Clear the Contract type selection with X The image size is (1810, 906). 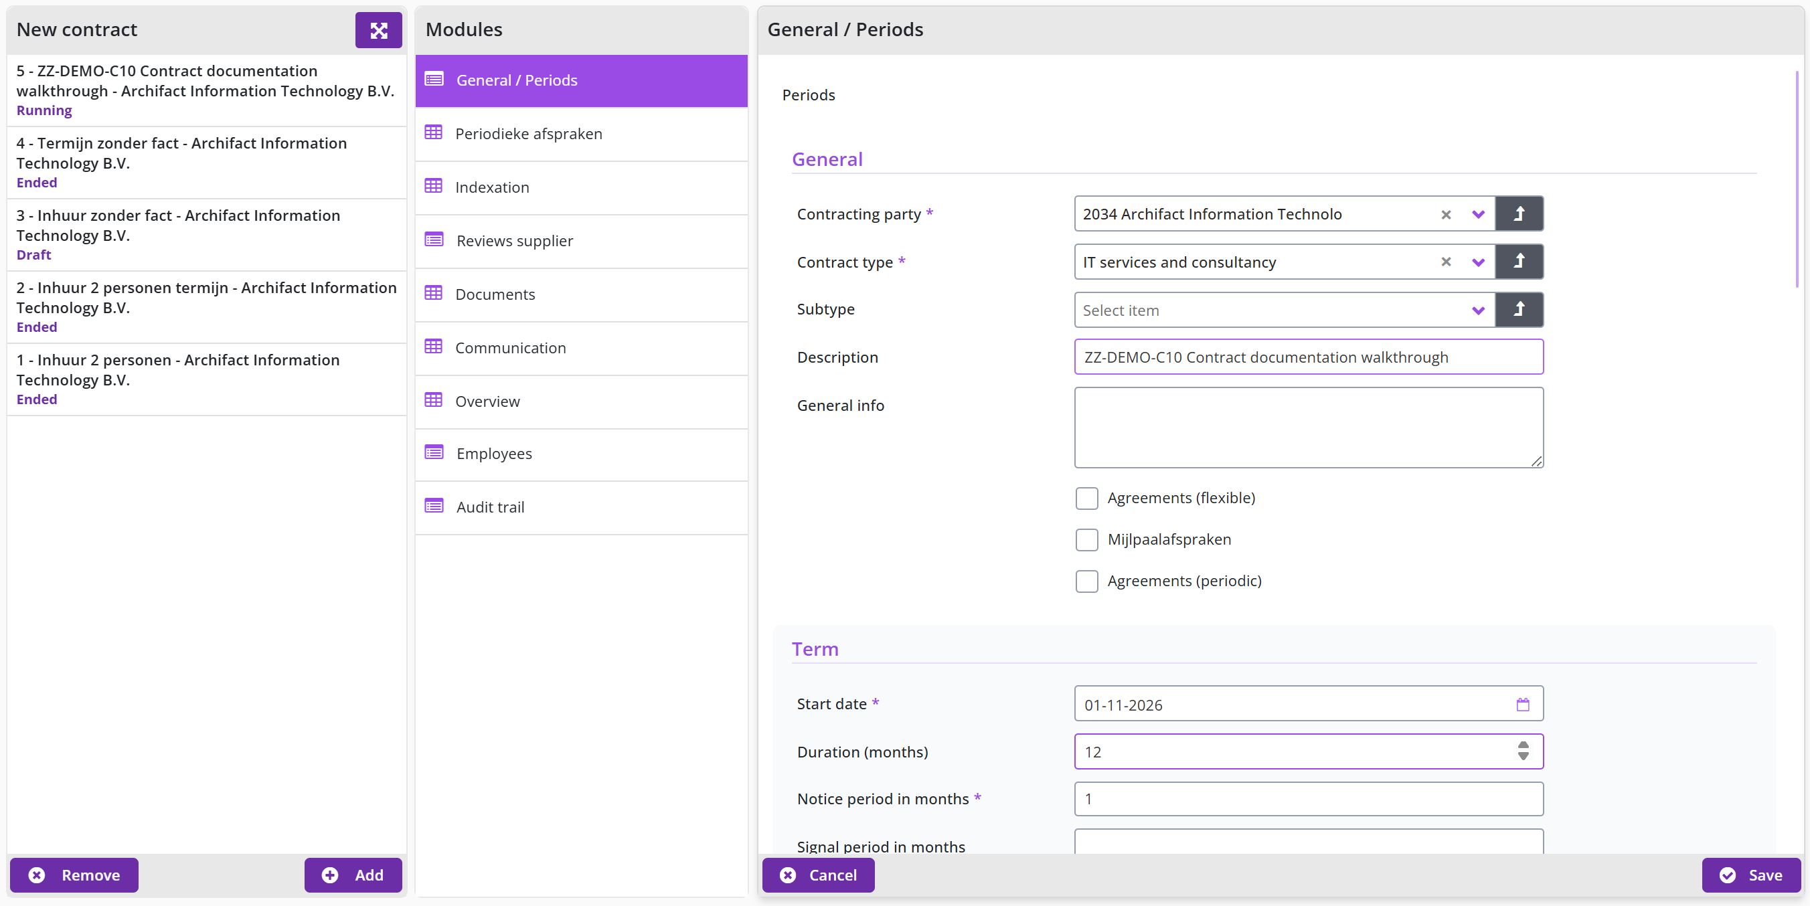1446,262
